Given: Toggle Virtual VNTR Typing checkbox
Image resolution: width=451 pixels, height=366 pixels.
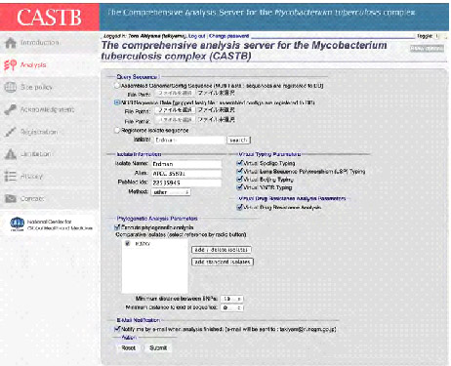Looking at the screenshot, I should tap(240, 187).
